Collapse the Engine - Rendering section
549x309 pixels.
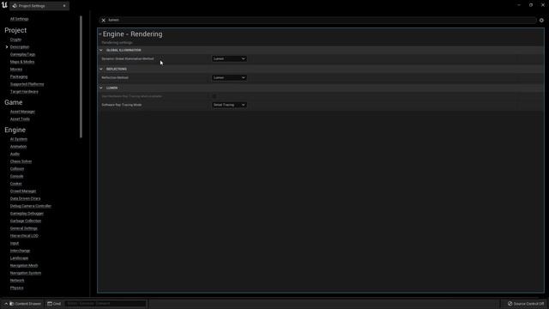[100, 34]
